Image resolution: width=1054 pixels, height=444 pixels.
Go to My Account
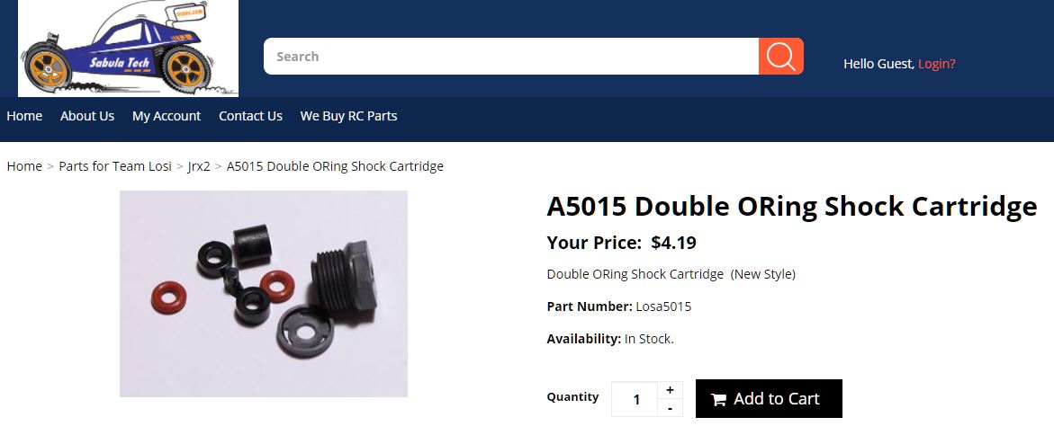[167, 116]
